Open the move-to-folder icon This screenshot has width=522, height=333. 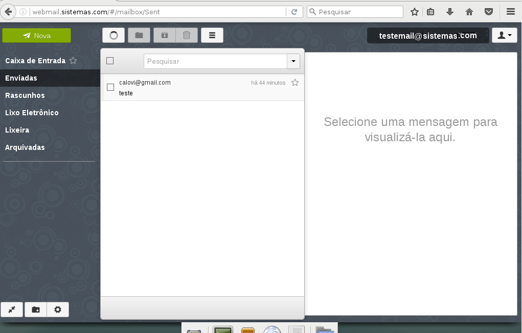[x=139, y=35]
